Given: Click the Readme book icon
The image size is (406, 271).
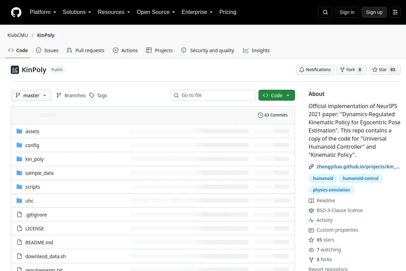Looking at the screenshot, I should (x=311, y=201).
